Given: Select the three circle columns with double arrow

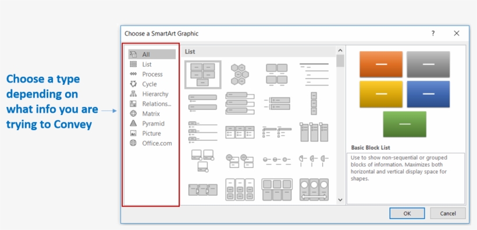Looking at the screenshot, I should [314, 189].
